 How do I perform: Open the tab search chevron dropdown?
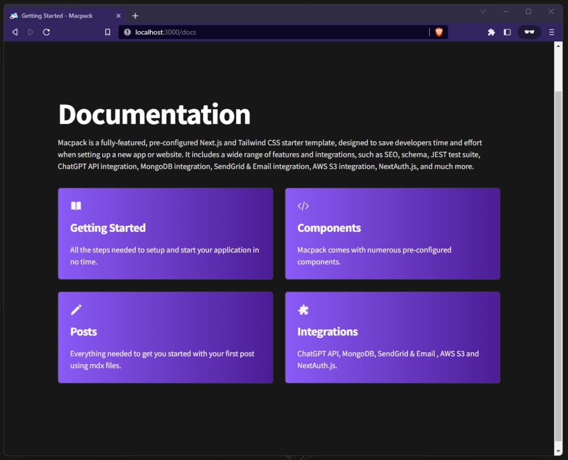point(483,12)
